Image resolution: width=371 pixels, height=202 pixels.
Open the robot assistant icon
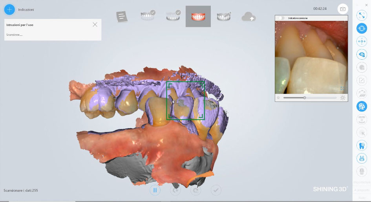coord(362,158)
